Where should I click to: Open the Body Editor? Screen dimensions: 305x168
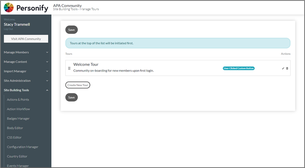pyautogui.click(x=15, y=128)
